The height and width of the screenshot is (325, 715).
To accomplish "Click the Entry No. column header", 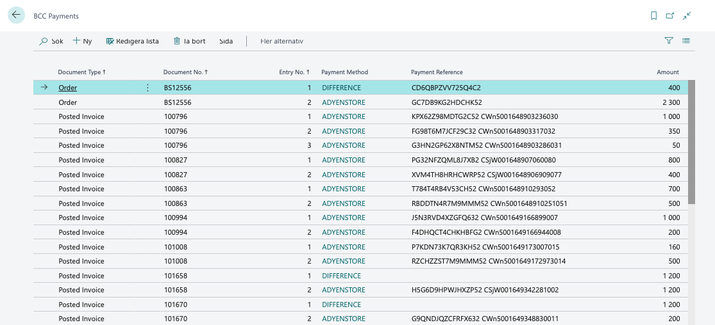I will (x=294, y=72).
